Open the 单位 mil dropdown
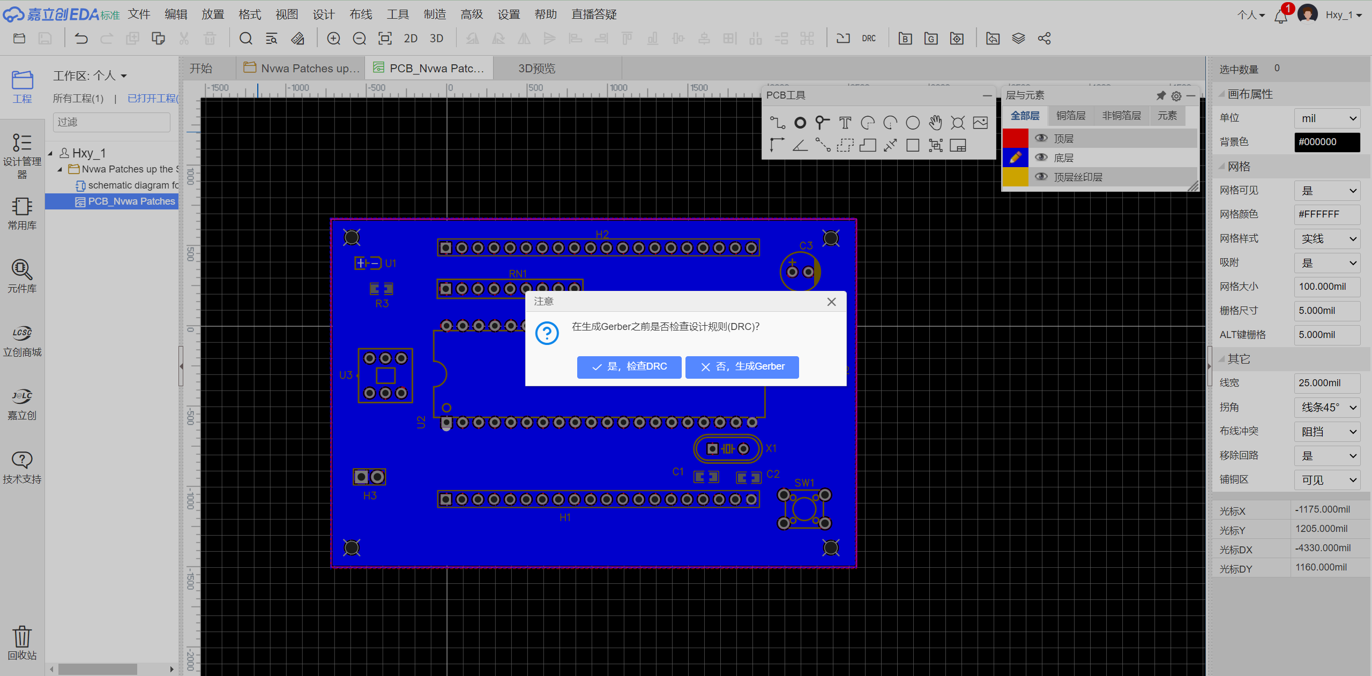The height and width of the screenshot is (676, 1372). pos(1327,118)
